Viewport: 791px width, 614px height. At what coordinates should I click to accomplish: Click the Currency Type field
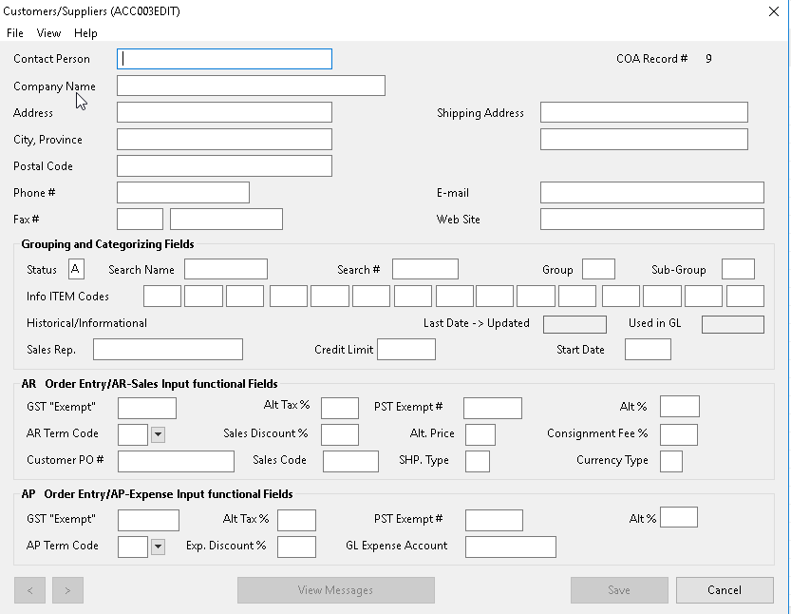tap(671, 462)
